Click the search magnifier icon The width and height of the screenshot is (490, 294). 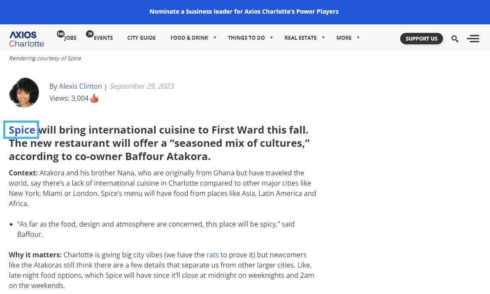(x=455, y=39)
